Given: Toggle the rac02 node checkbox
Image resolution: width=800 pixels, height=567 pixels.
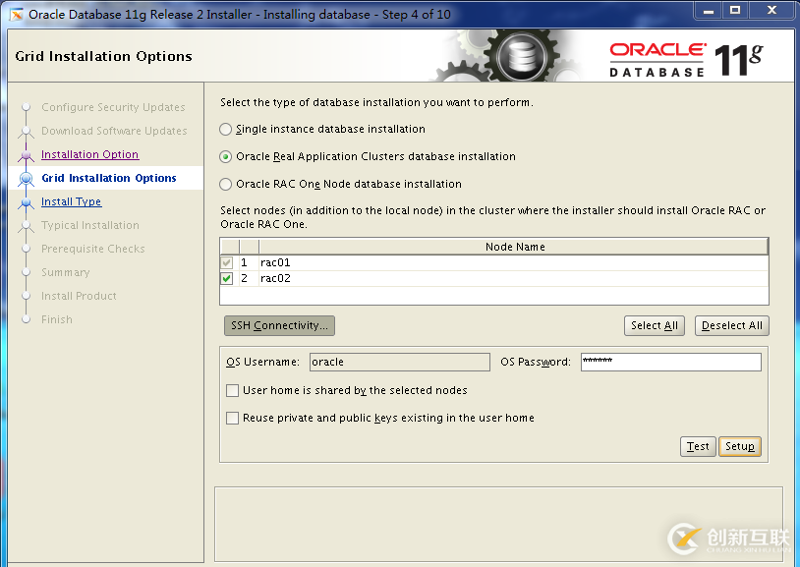Looking at the screenshot, I should click(x=227, y=278).
